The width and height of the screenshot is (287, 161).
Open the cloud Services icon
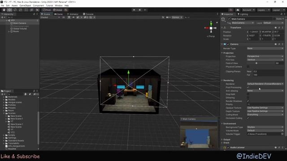(x=238, y=10)
